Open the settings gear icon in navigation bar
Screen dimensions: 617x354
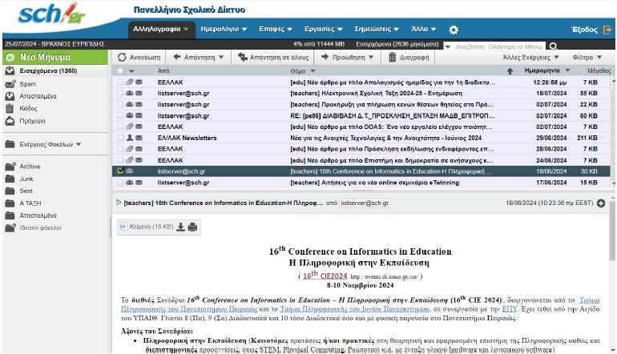(x=454, y=30)
